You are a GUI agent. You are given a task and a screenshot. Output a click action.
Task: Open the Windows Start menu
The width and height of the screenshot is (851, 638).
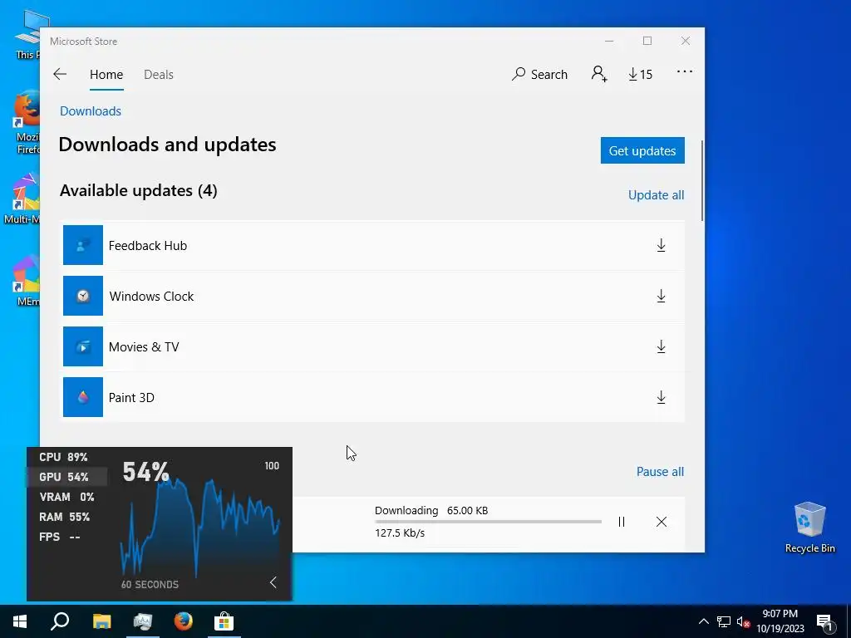coord(20,621)
